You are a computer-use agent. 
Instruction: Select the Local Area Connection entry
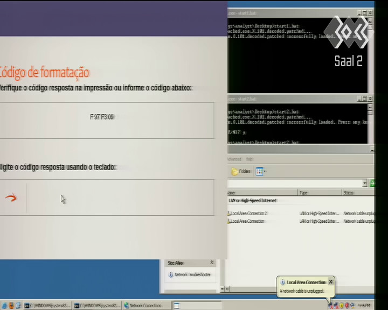[247, 221]
